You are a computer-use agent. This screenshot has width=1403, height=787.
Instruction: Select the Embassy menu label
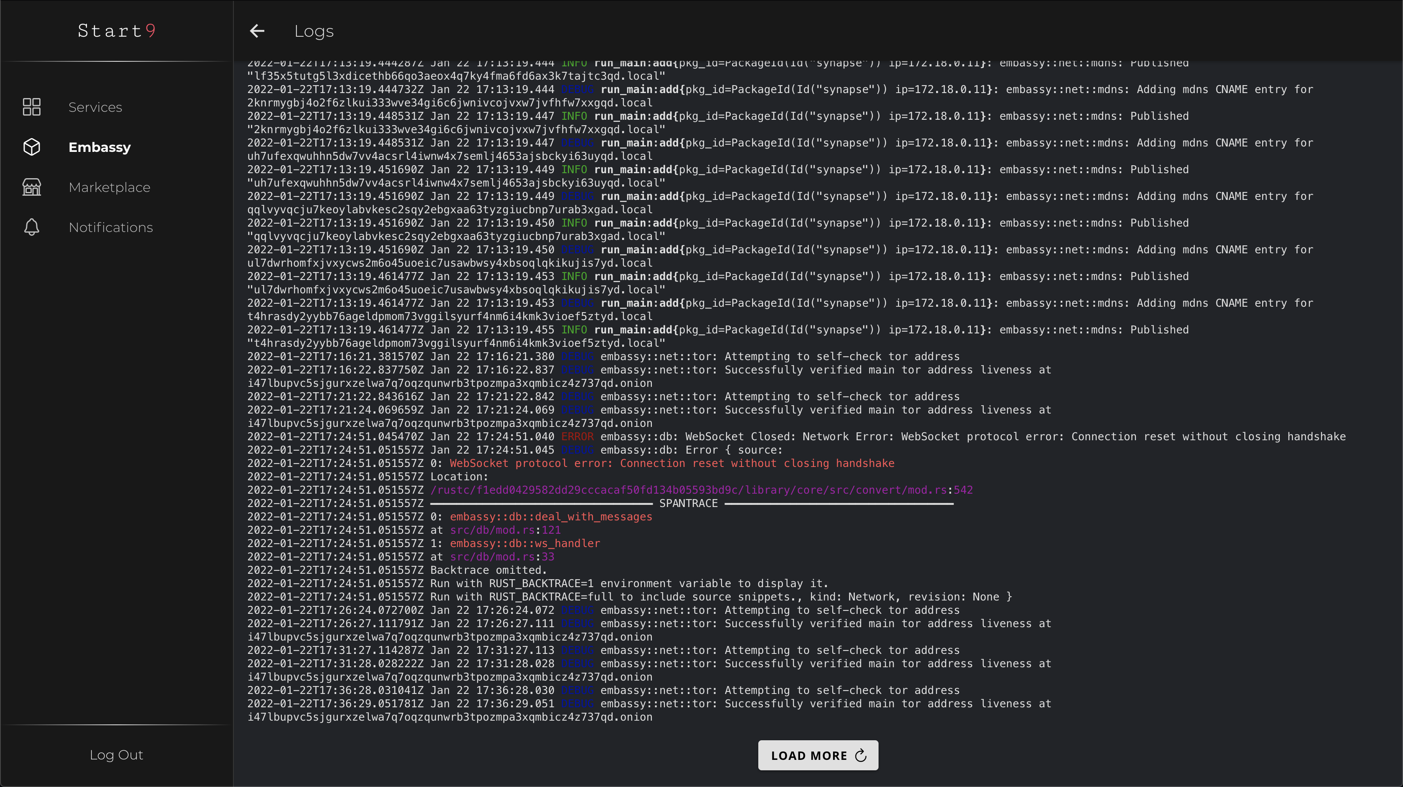(100, 147)
